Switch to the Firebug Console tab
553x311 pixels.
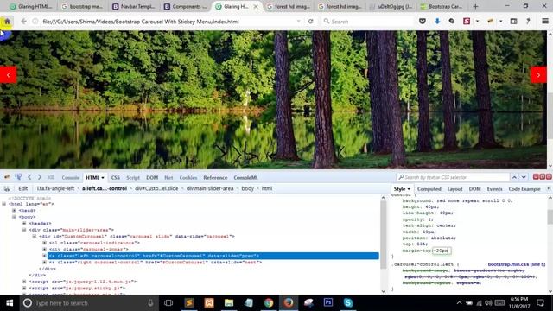[x=71, y=177]
